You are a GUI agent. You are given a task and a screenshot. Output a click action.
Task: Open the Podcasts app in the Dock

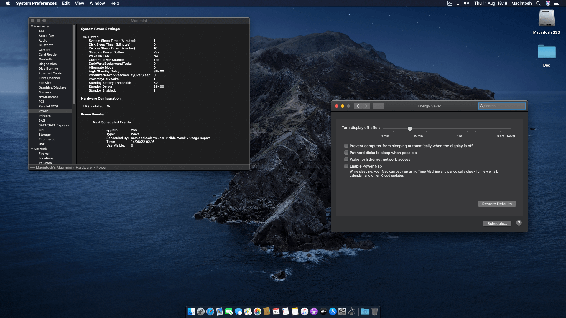point(314,312)
